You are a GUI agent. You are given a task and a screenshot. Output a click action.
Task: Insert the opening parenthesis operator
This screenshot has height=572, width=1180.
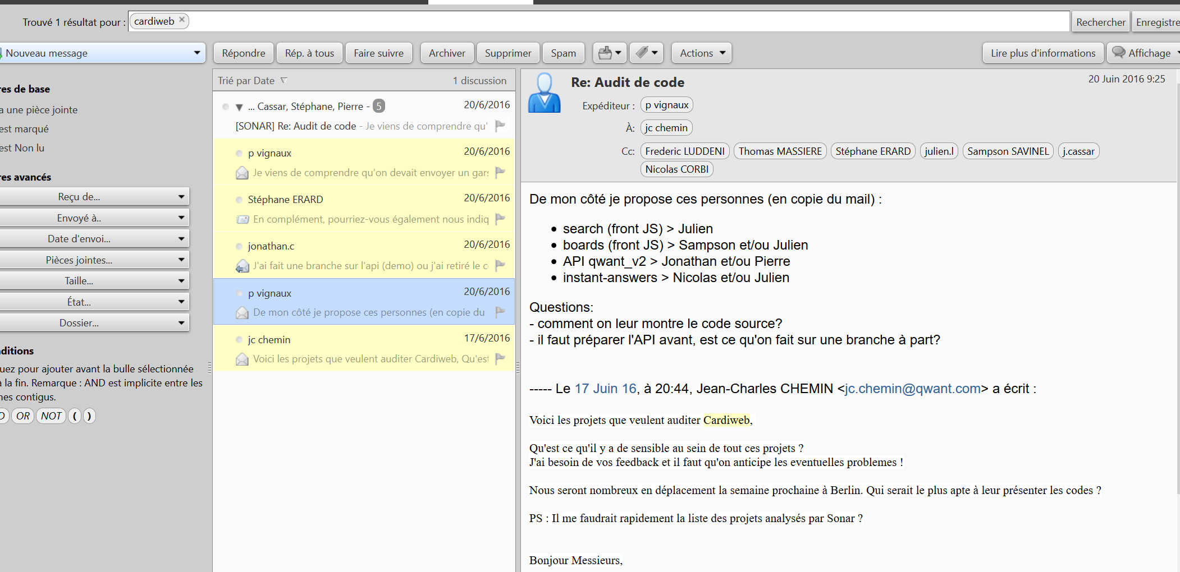75,416
